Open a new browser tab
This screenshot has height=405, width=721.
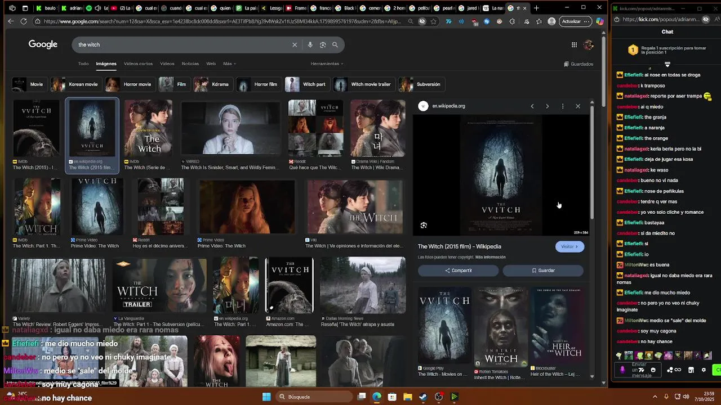click(536, 8)
